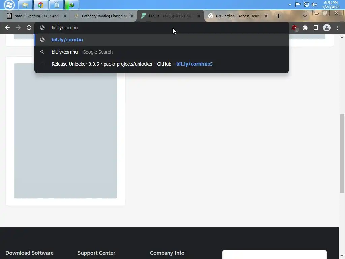This screenshot has height=259, width=345.
Task: Close the FileCR tab
Action: 199,16
